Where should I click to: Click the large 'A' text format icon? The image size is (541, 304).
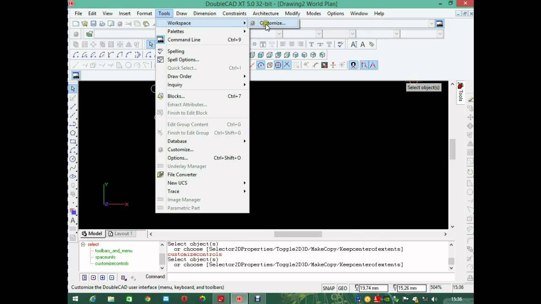(x=362, y=44)
